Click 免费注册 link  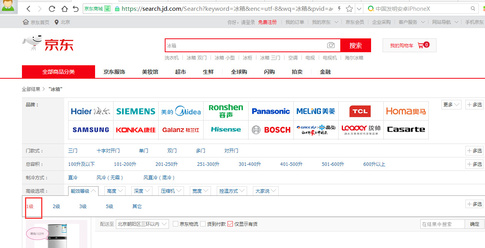click(x=268, y=22)
